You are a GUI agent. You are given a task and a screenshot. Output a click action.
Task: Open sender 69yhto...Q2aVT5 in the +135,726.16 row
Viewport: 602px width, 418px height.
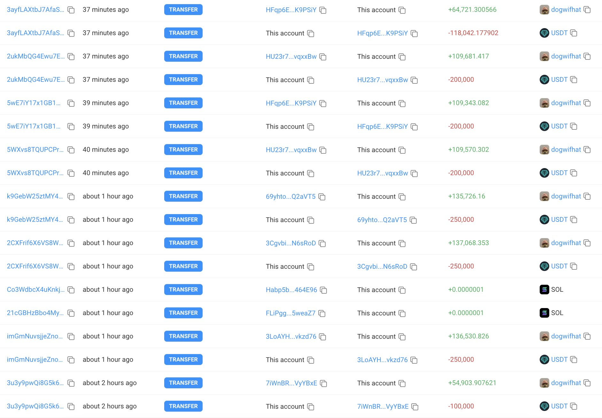click(290, 197)
